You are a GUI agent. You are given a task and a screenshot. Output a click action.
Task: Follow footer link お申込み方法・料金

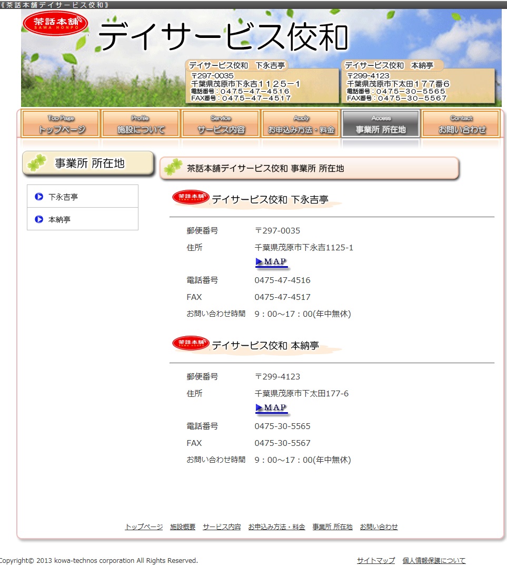coord(277,527)
